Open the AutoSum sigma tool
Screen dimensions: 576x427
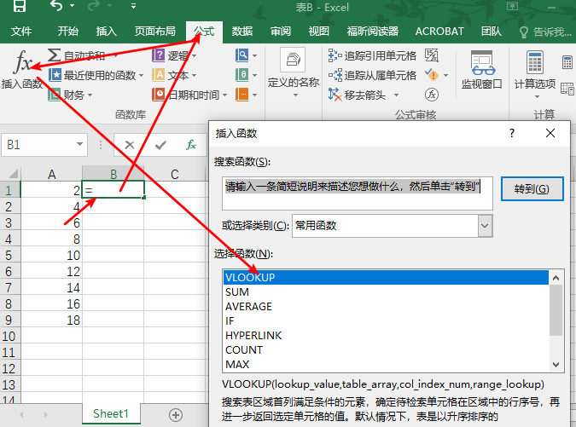pyautogui.click(x=54, y=55)
